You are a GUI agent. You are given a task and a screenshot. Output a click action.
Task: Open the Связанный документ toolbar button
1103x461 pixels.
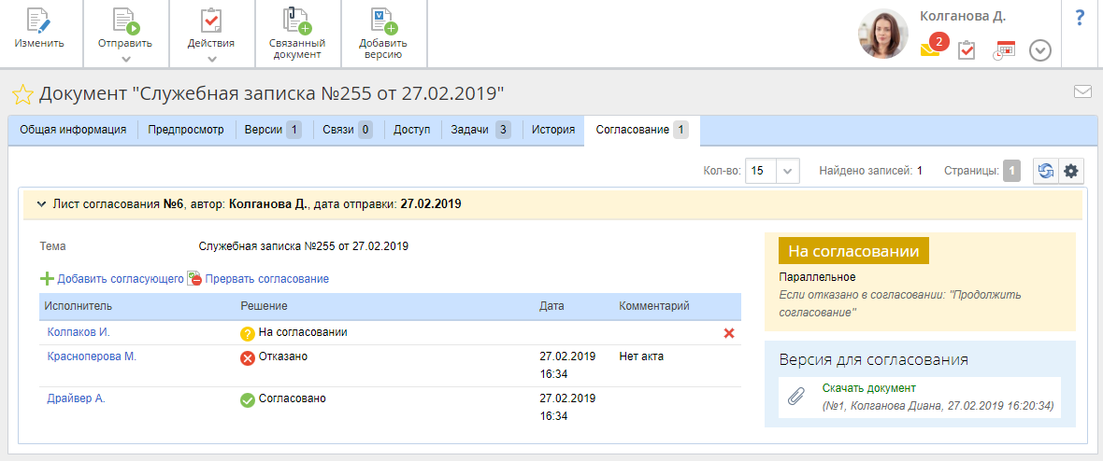(x=297, y=21)
